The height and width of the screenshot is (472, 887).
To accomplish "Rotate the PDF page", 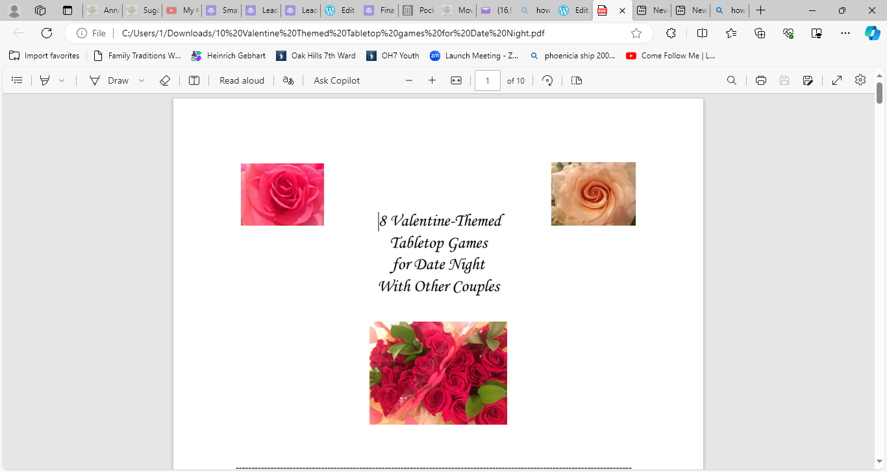I will 547,80.
